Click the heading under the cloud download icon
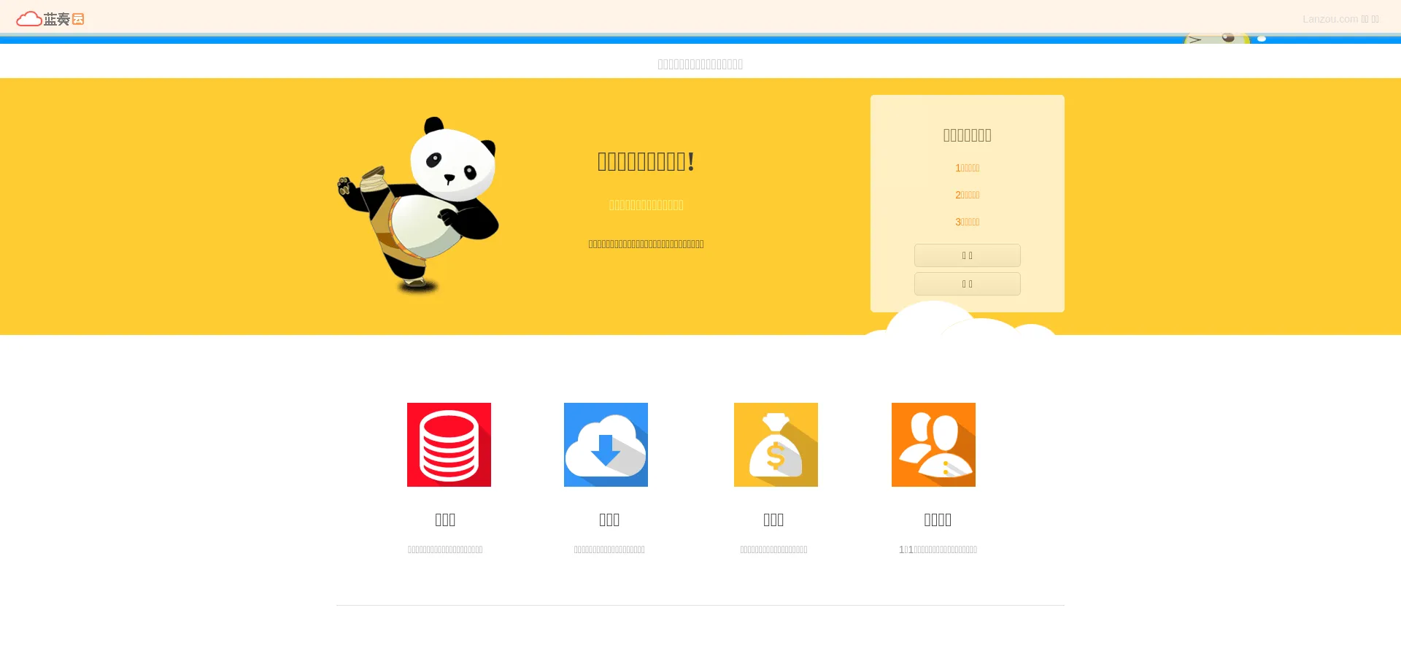The image size is (1401, 648). click(609, 520)
